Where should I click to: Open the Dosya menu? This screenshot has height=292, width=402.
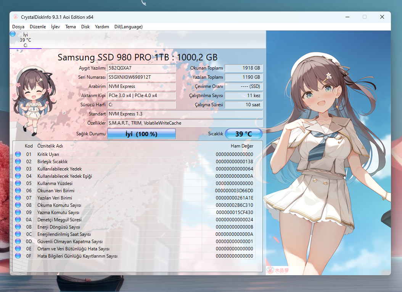[x=18, y=27]
